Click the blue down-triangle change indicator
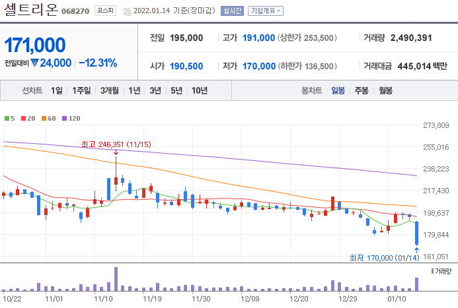This screenshot has width=458, height=308. pyautogui.click(x=34, y=63)
